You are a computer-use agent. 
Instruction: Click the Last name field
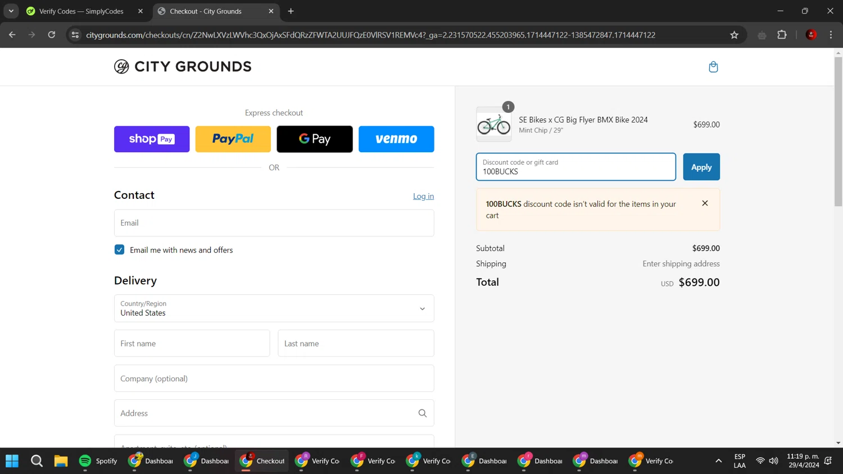pyautogui.click(x=356, y=343)
